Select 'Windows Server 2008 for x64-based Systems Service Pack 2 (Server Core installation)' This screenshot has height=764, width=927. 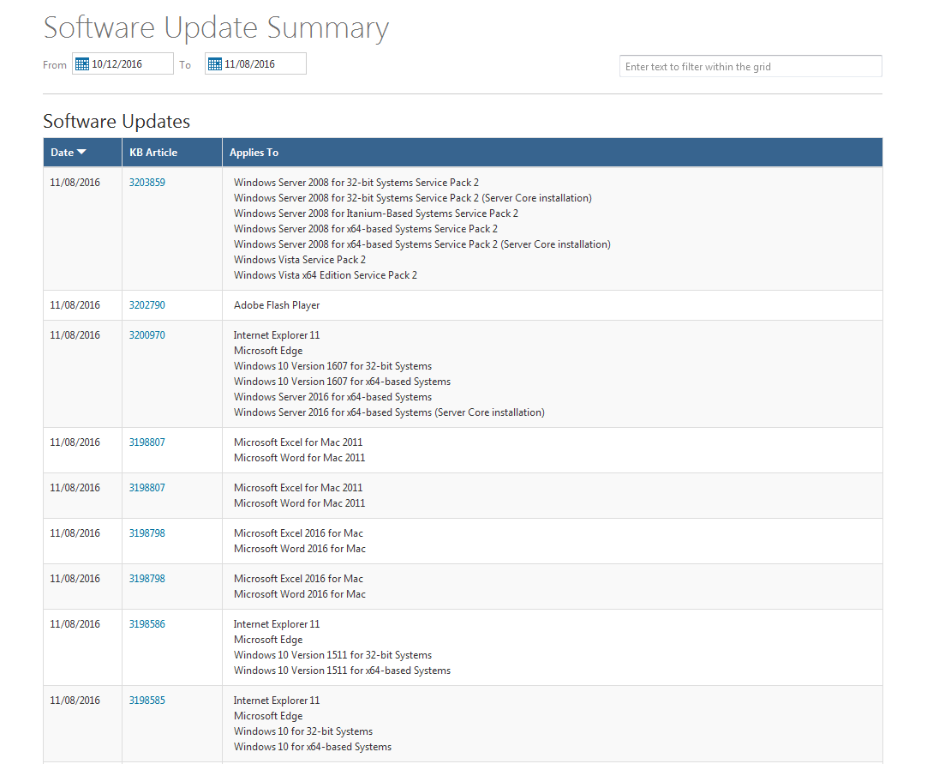tap(422, 244)
